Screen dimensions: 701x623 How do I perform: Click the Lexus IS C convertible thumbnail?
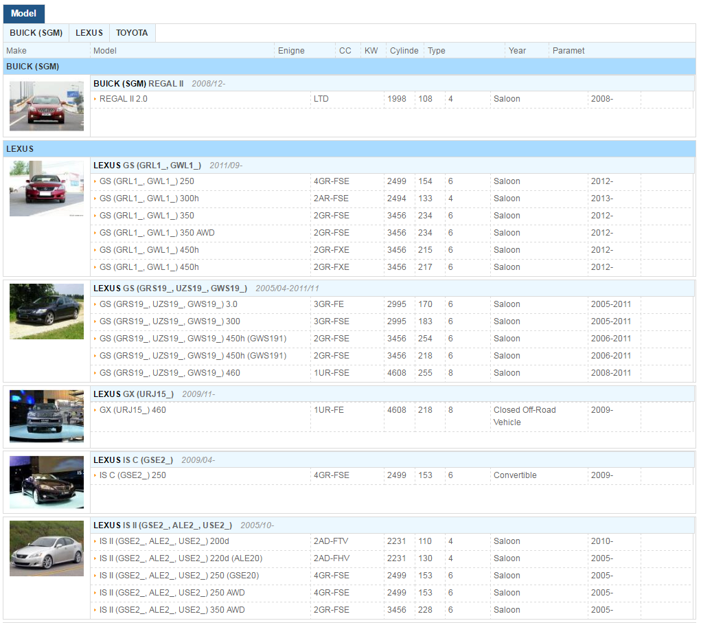(47, 482)
